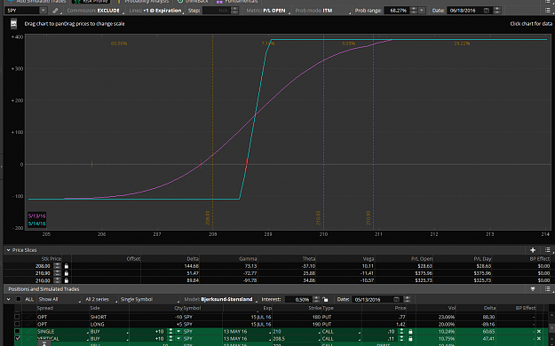The height and width of the screenshot is (346, 555).
Task: Open the All 2 series dropdown
Action: point(101,299)
